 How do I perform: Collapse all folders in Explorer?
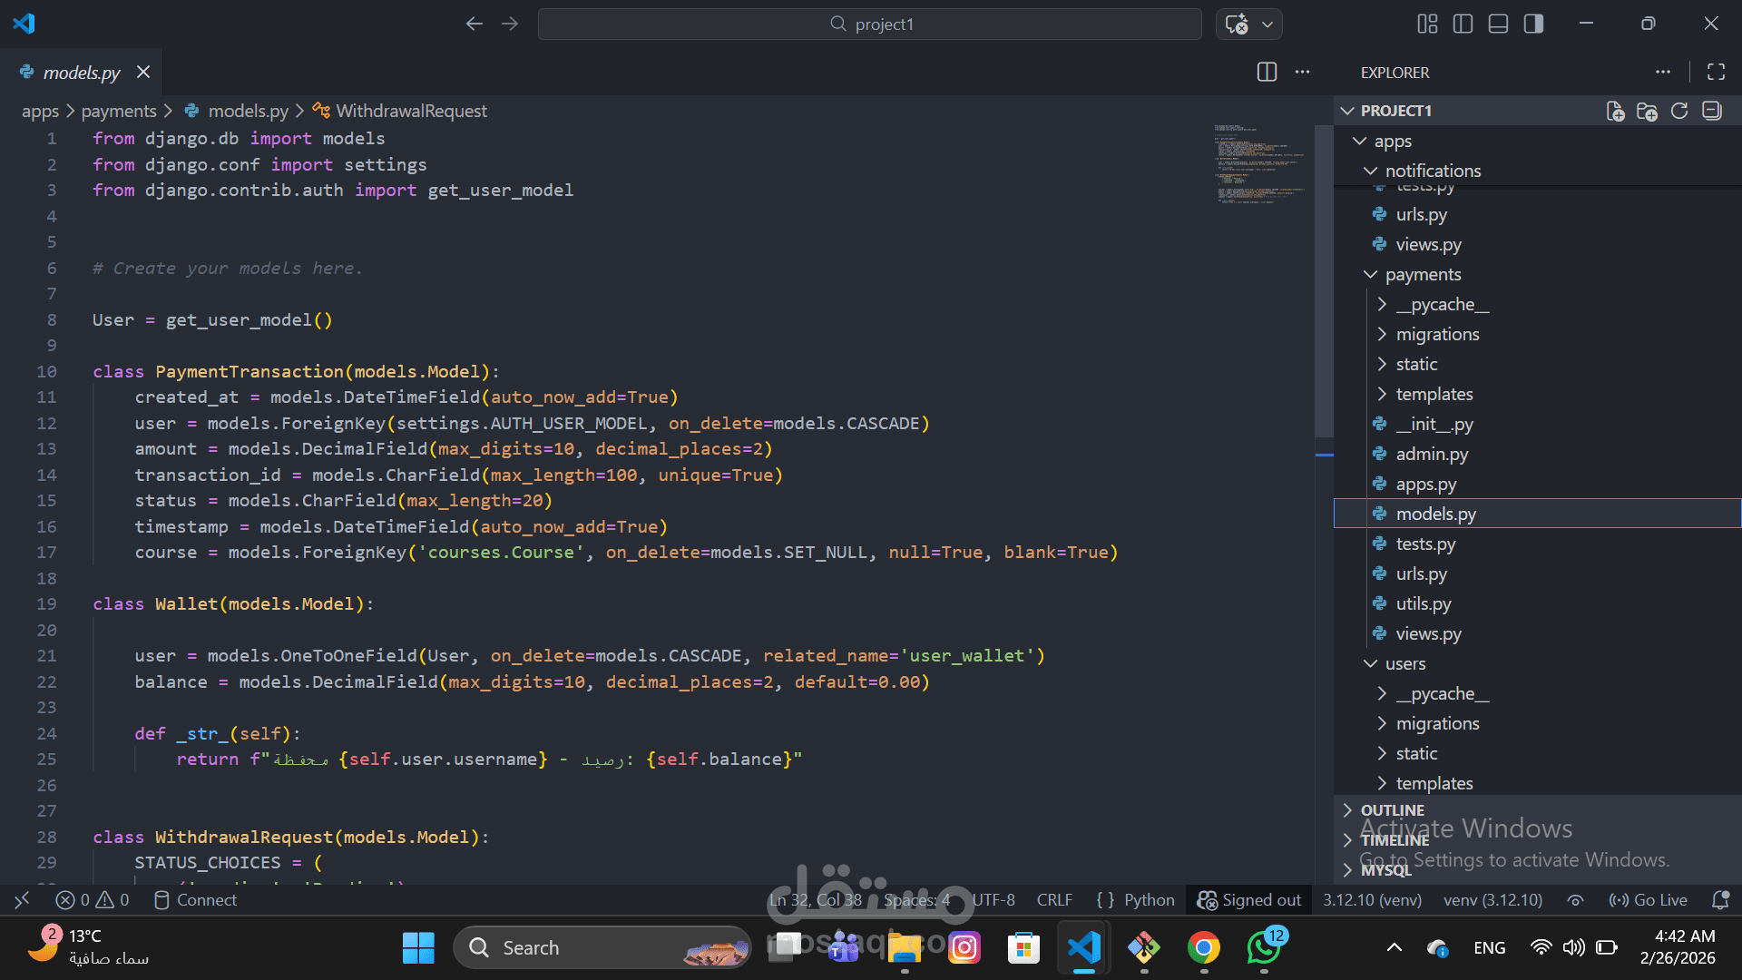point(1712,111)
